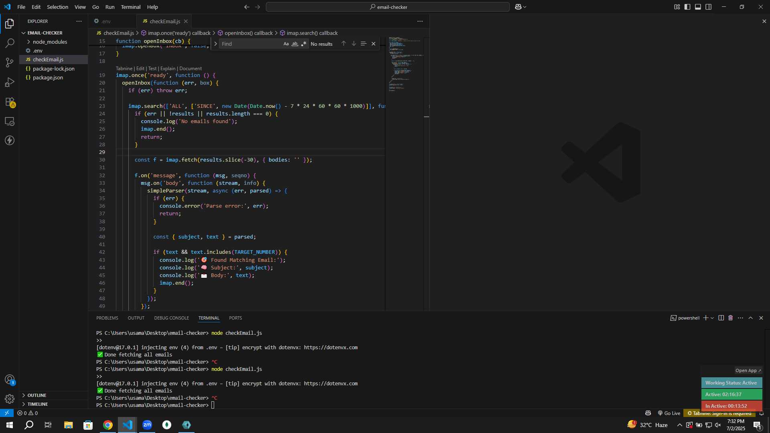
Task: Click Go Live in status bar
Action: pyautogui.click(x=669, y=413)
